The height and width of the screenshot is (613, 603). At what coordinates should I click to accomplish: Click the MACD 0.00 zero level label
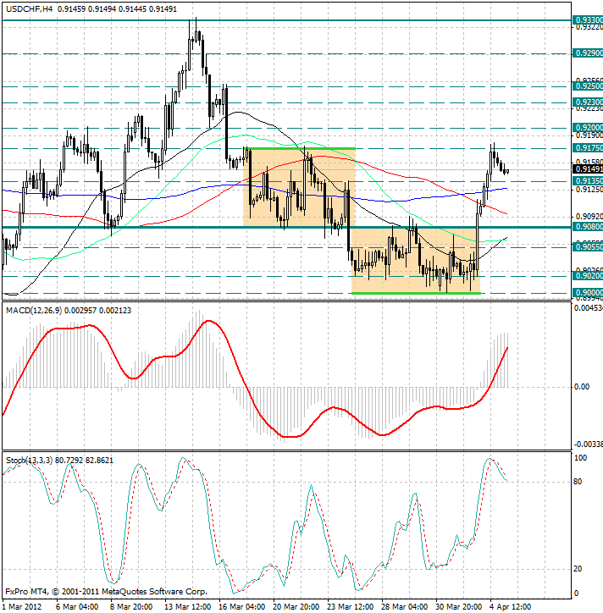coord(582,387)
